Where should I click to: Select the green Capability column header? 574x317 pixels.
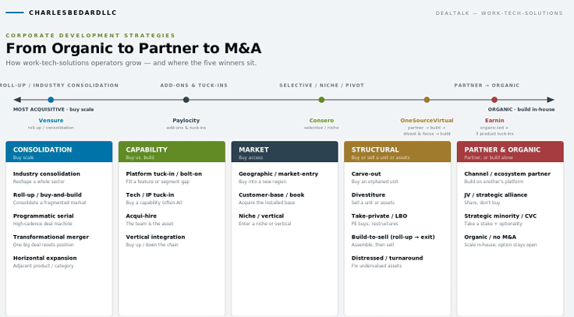click(172, 152)
